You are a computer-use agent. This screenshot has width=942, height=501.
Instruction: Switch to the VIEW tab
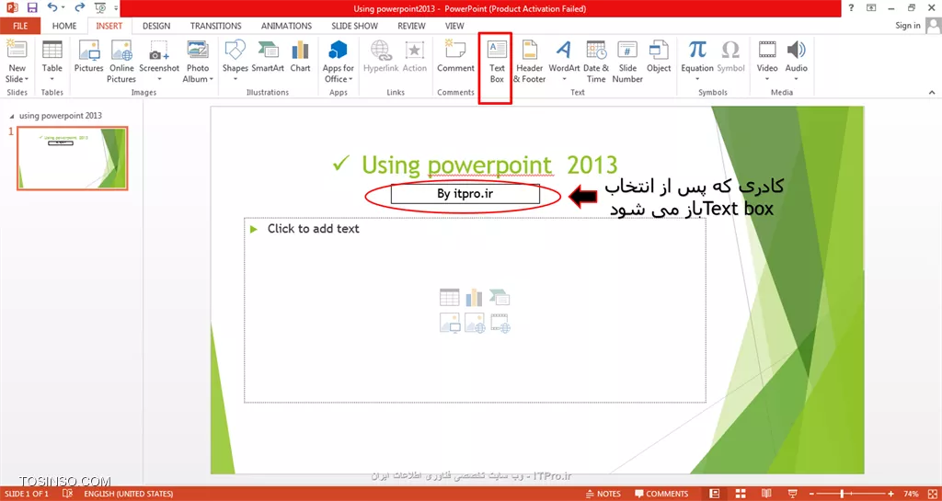click(x=454, y=26)
